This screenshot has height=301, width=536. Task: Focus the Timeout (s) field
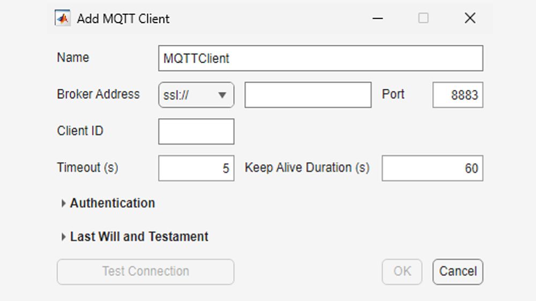[x=196, y=168]
